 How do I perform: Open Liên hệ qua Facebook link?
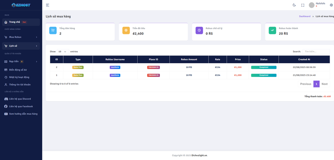pos(21,106)
